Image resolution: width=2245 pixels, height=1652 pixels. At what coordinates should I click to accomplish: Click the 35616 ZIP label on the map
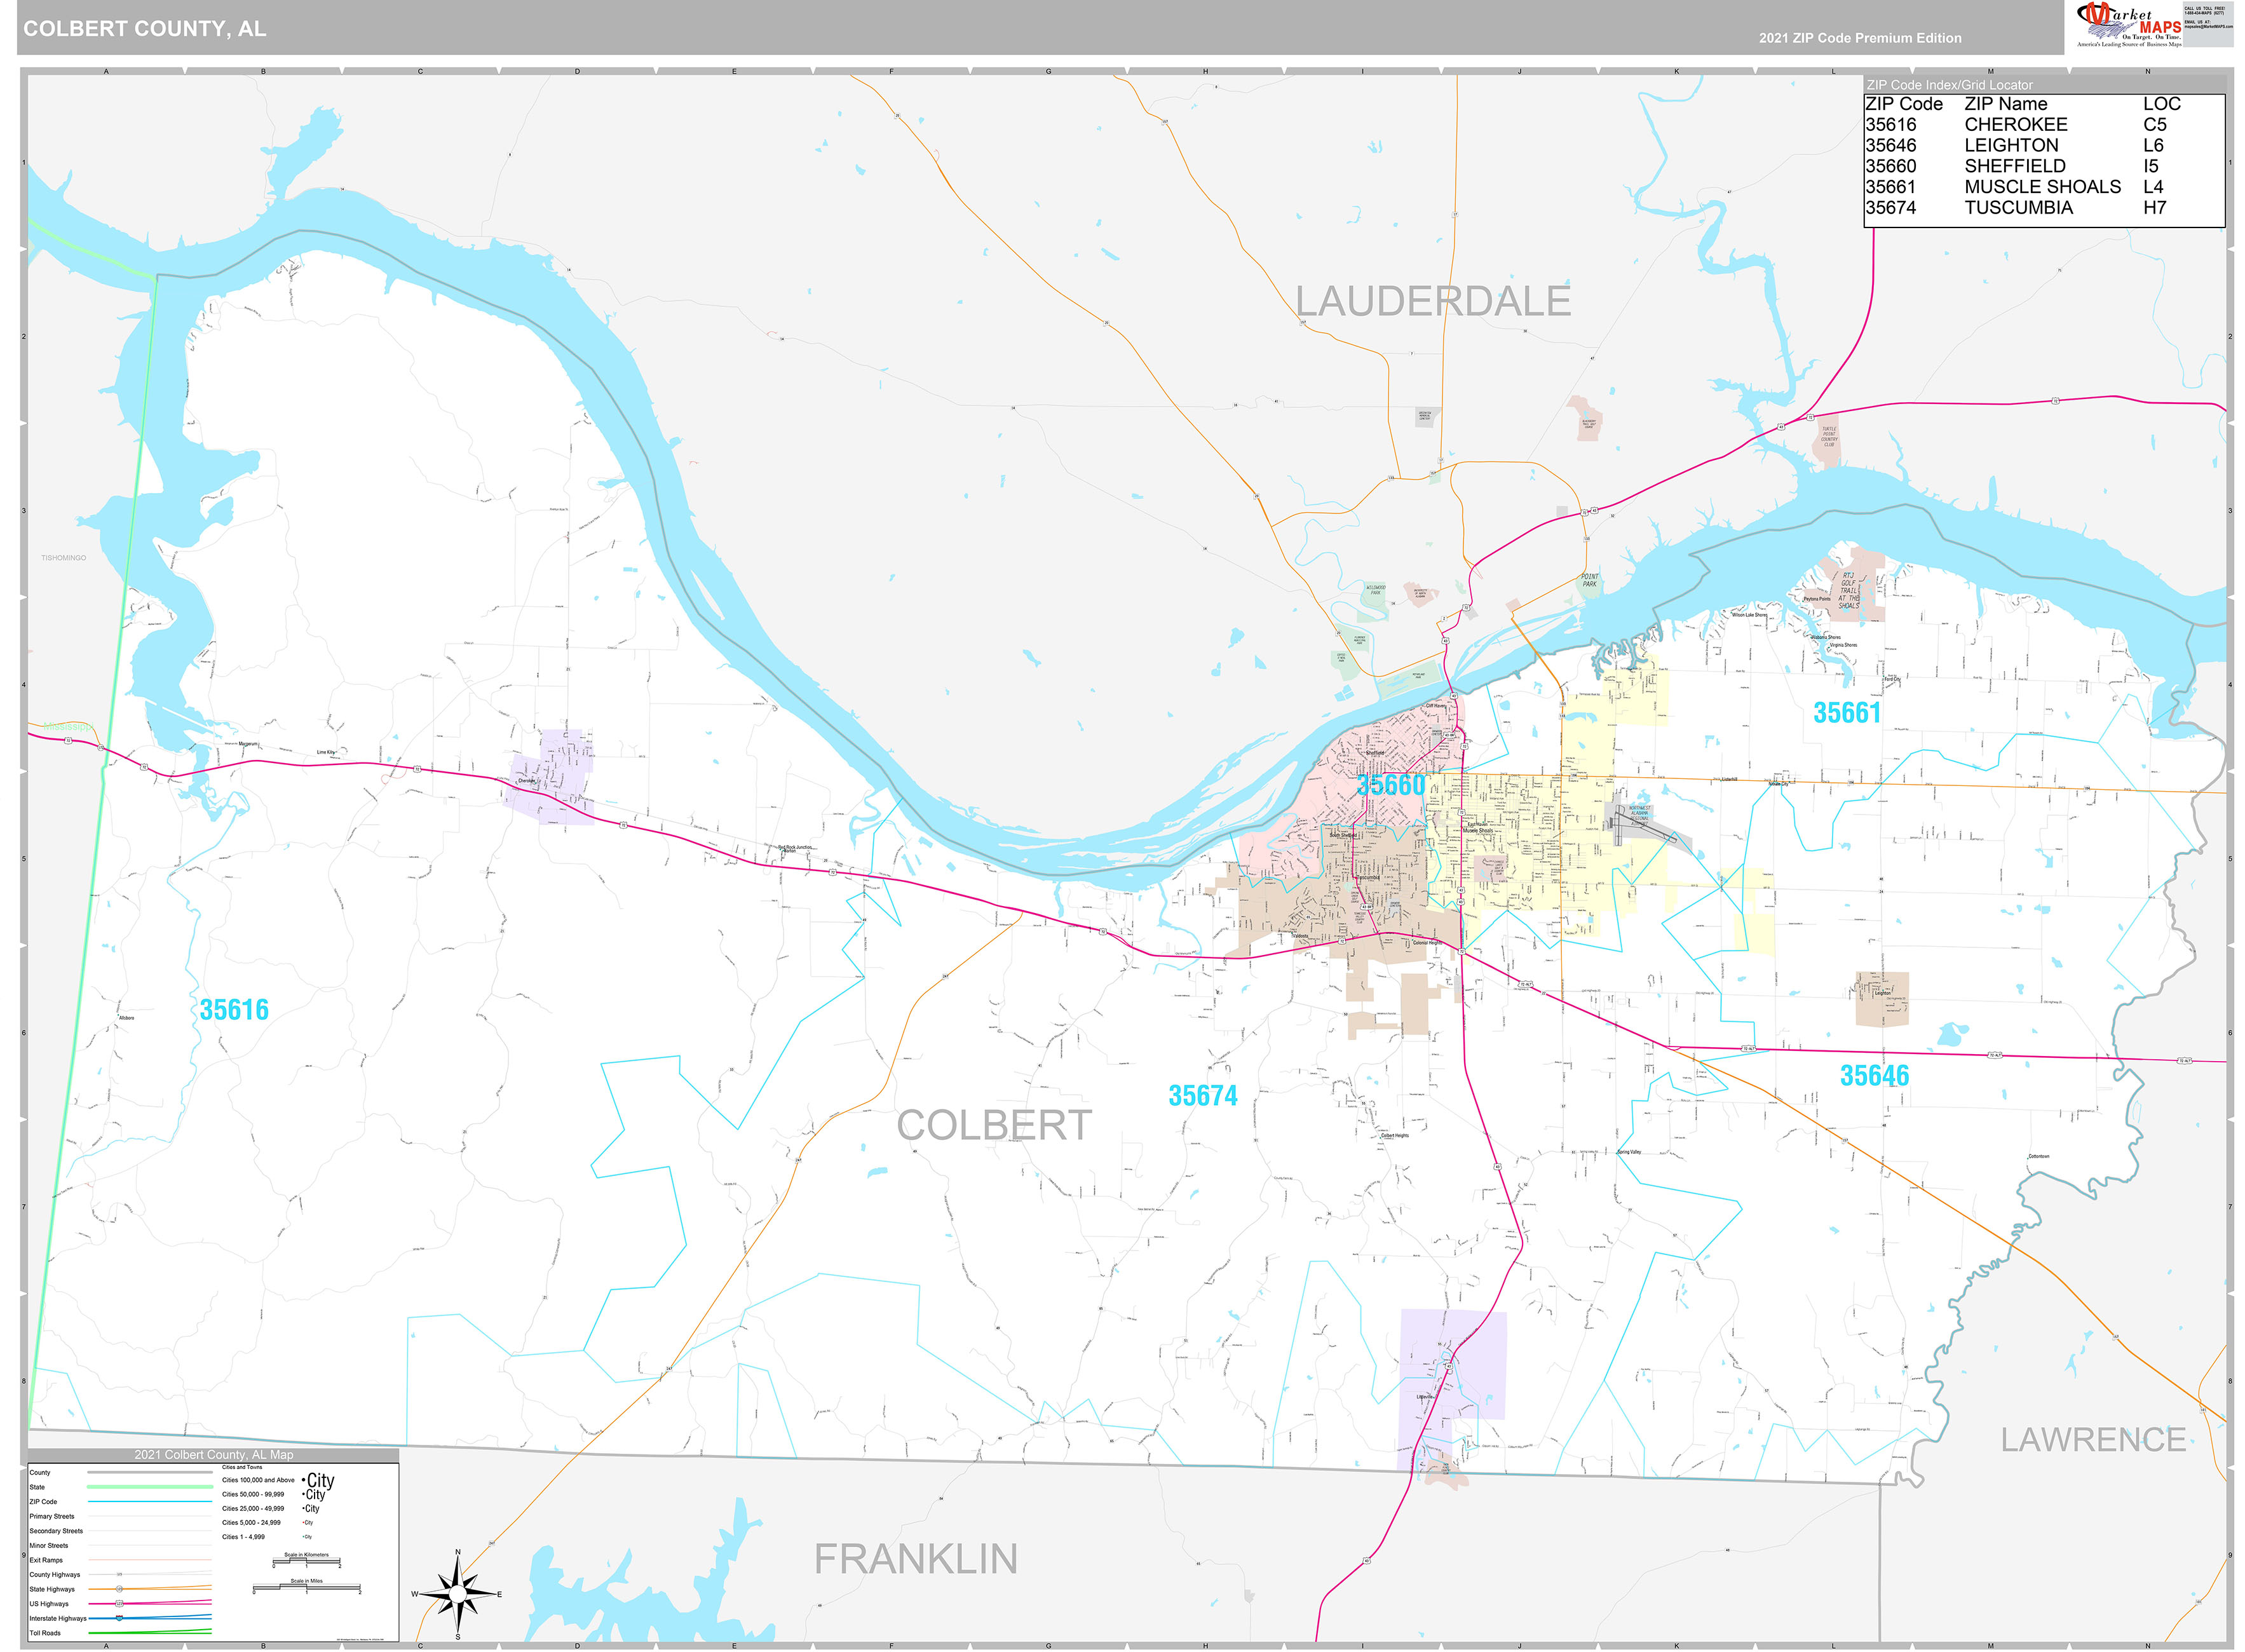click(234, 1010)
